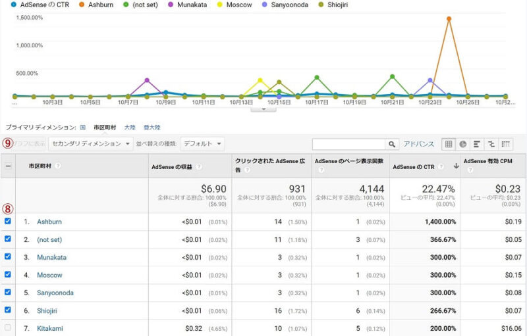Image resolution: width=527 pixels, height=336 pixels.
Task: Switch to the pivot table view icon
Action: click(506, 144)
